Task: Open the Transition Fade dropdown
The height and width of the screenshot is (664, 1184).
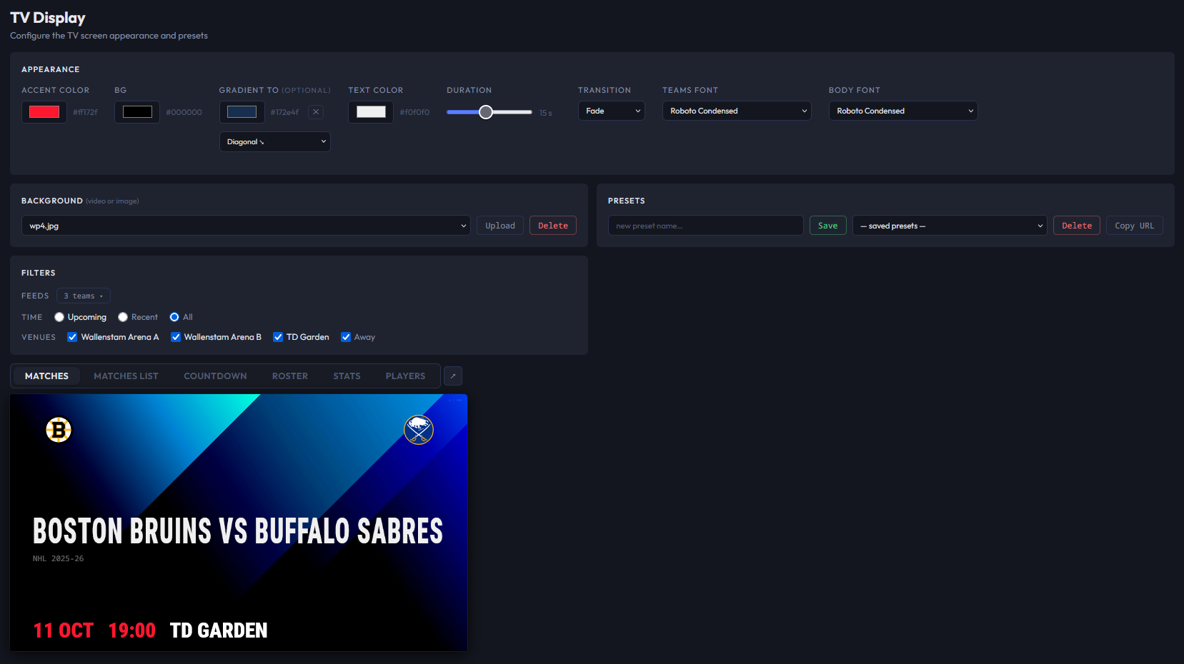Action: 612,111
